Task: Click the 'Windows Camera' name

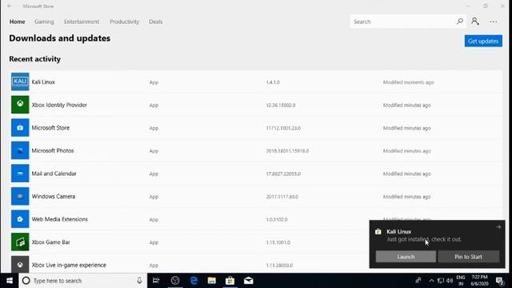Action: [x=54, y=196]
